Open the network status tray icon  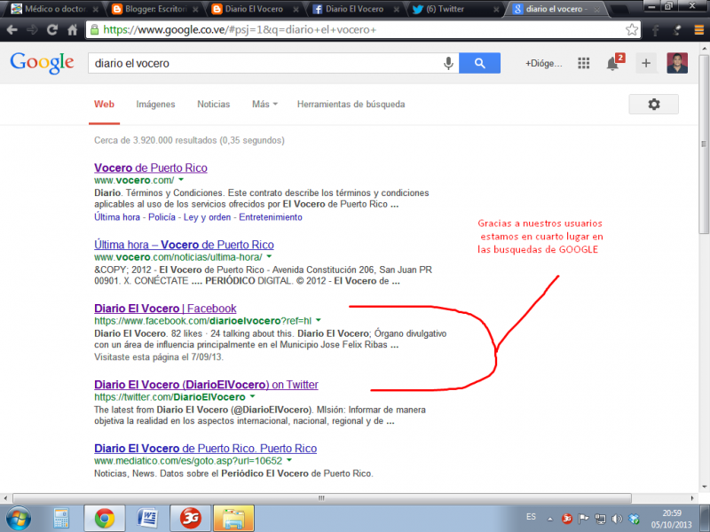coord(600,519)
